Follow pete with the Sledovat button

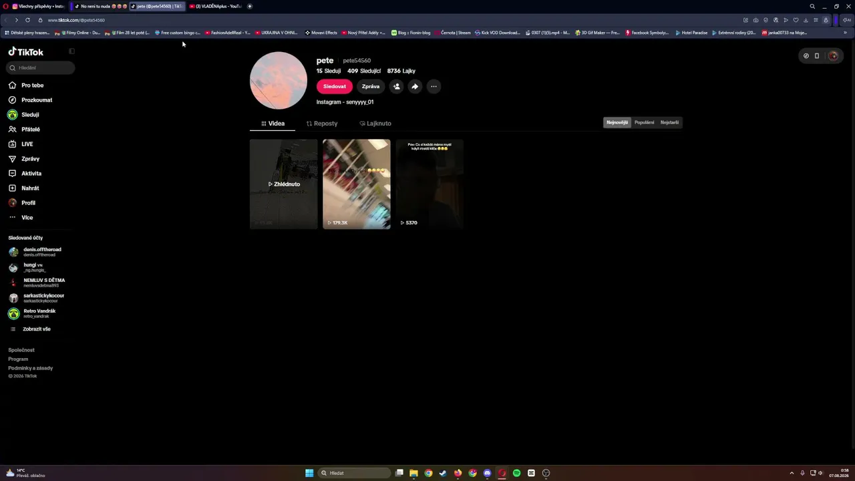click(x=334, y=86)
